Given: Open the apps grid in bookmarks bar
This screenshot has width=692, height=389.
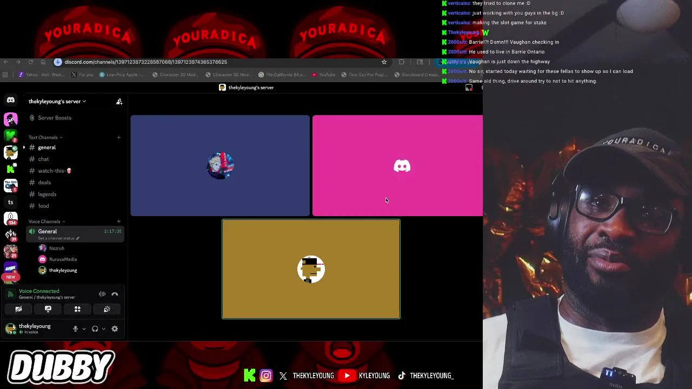Looking at the screenshot, I should (5, 75).
